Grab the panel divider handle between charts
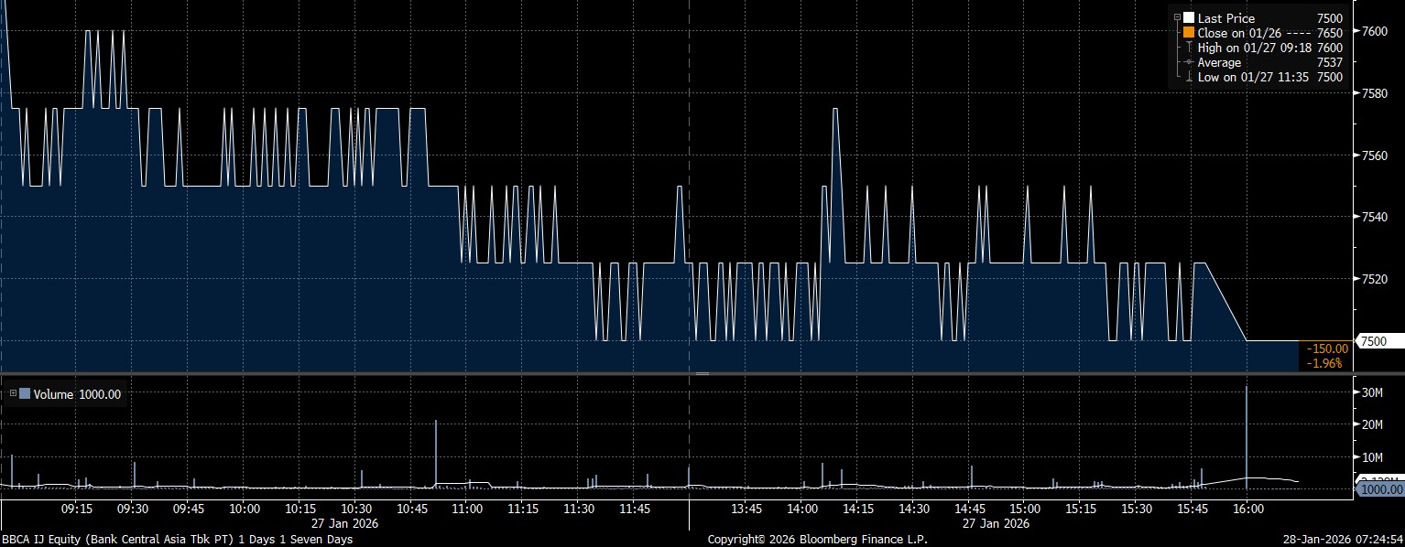 (x=702, y=374)
